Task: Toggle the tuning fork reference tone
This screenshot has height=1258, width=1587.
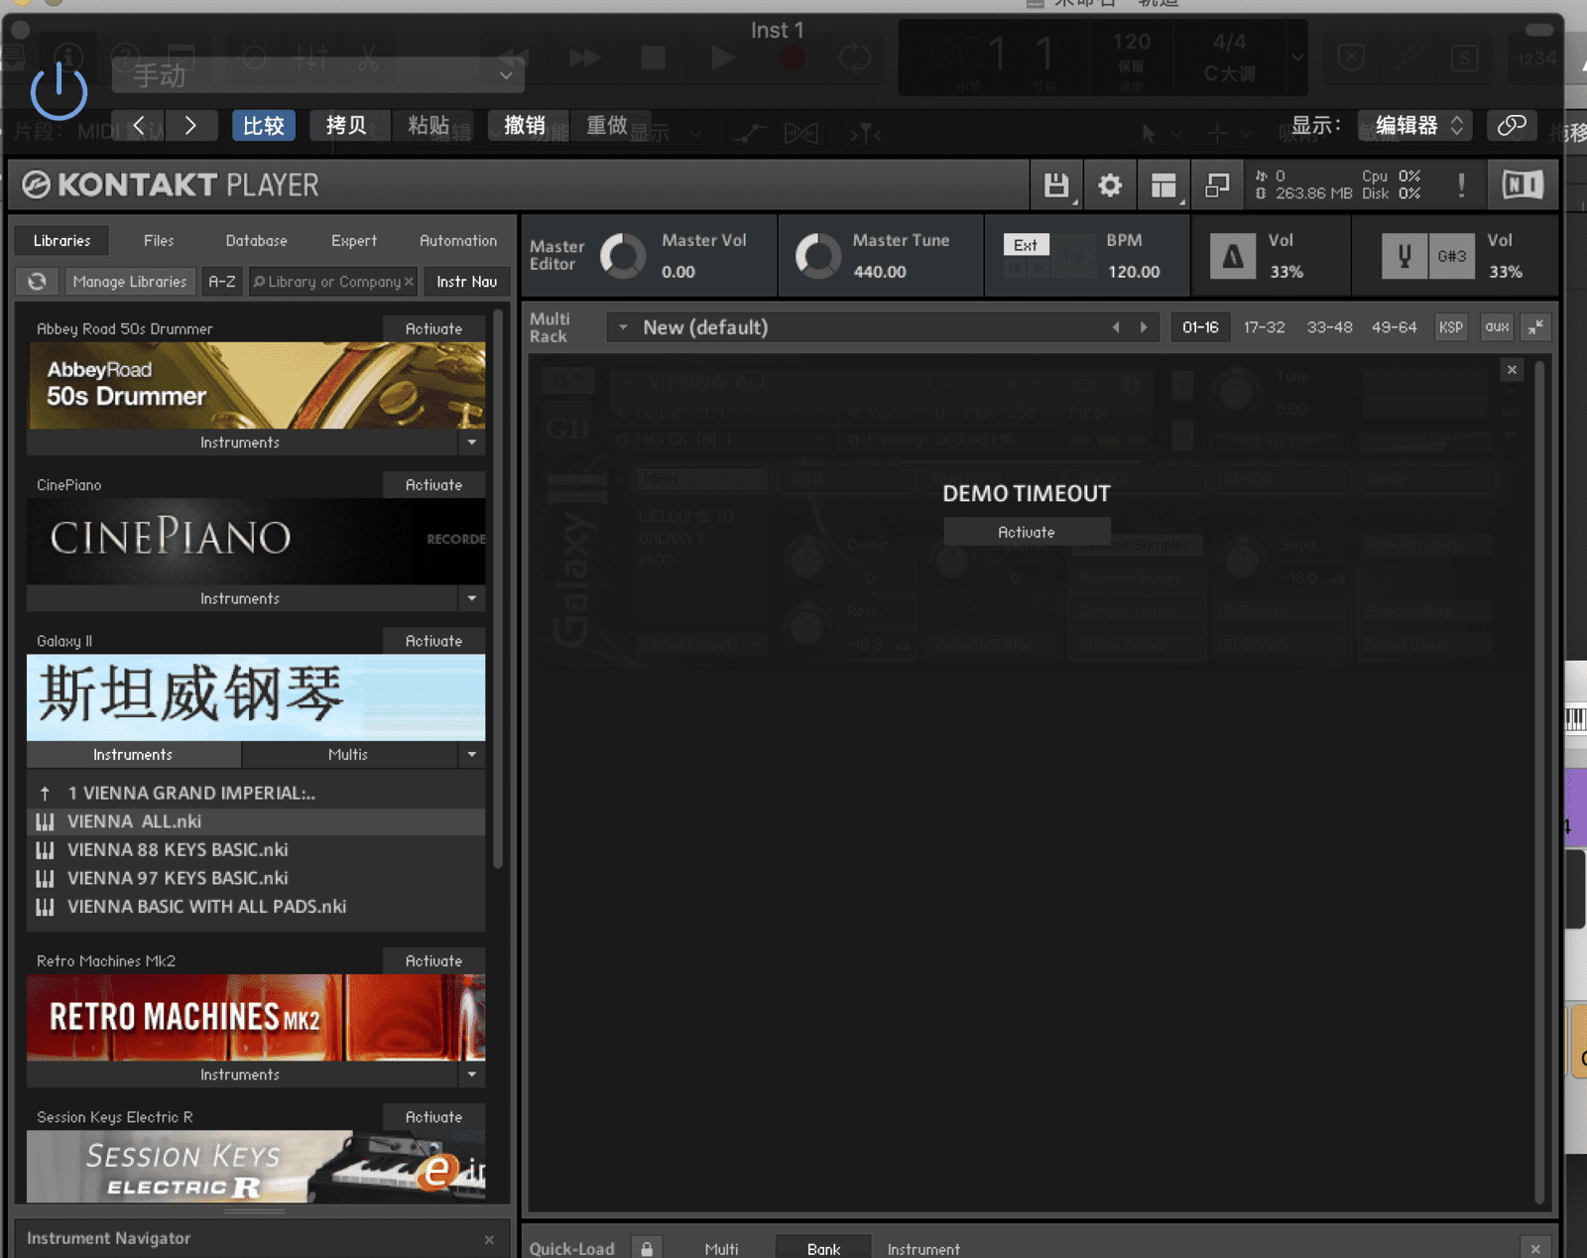Action: coord(1404,257)
